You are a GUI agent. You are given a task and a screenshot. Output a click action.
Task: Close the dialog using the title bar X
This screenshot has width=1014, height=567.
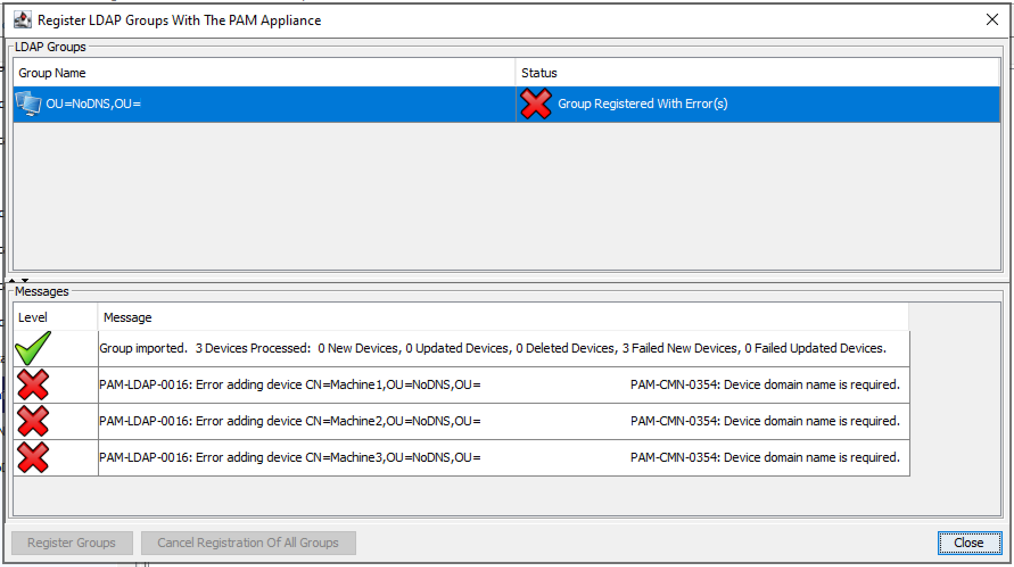point(992,20)
